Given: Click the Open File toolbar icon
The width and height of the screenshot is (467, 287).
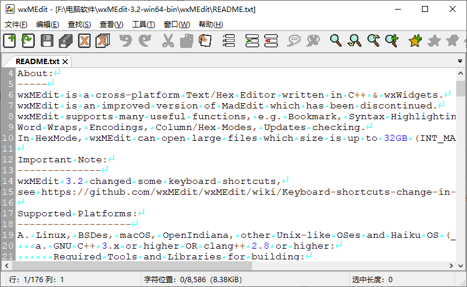Looking at the screenshot, I should pyautogui.click(x=28, y=41).
